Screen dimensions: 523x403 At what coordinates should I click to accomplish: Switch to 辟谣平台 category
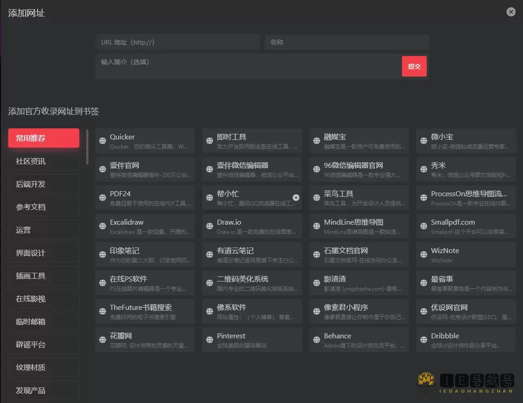pos(44,345)
